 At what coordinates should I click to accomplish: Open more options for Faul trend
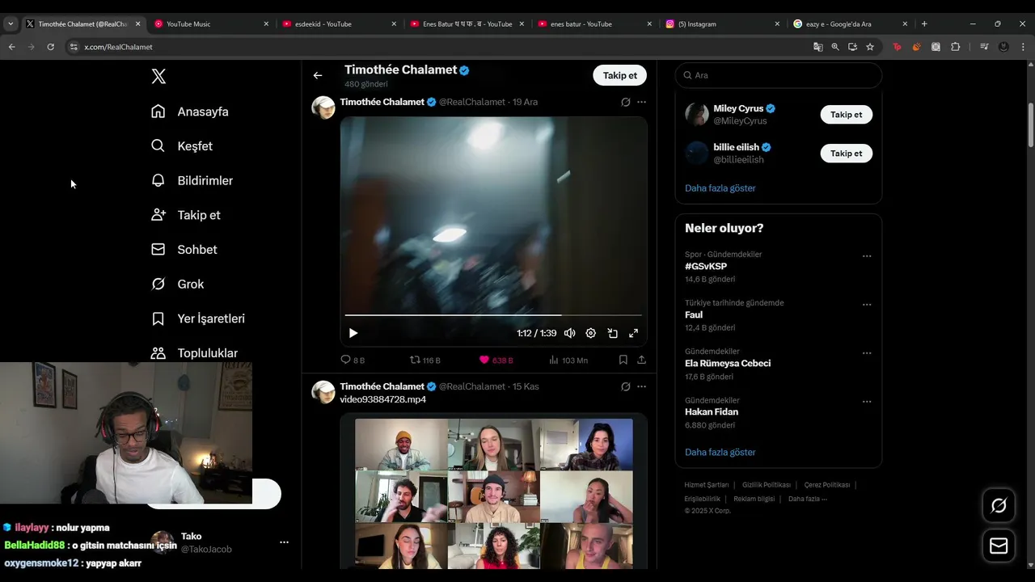click(x=867, y=305)
